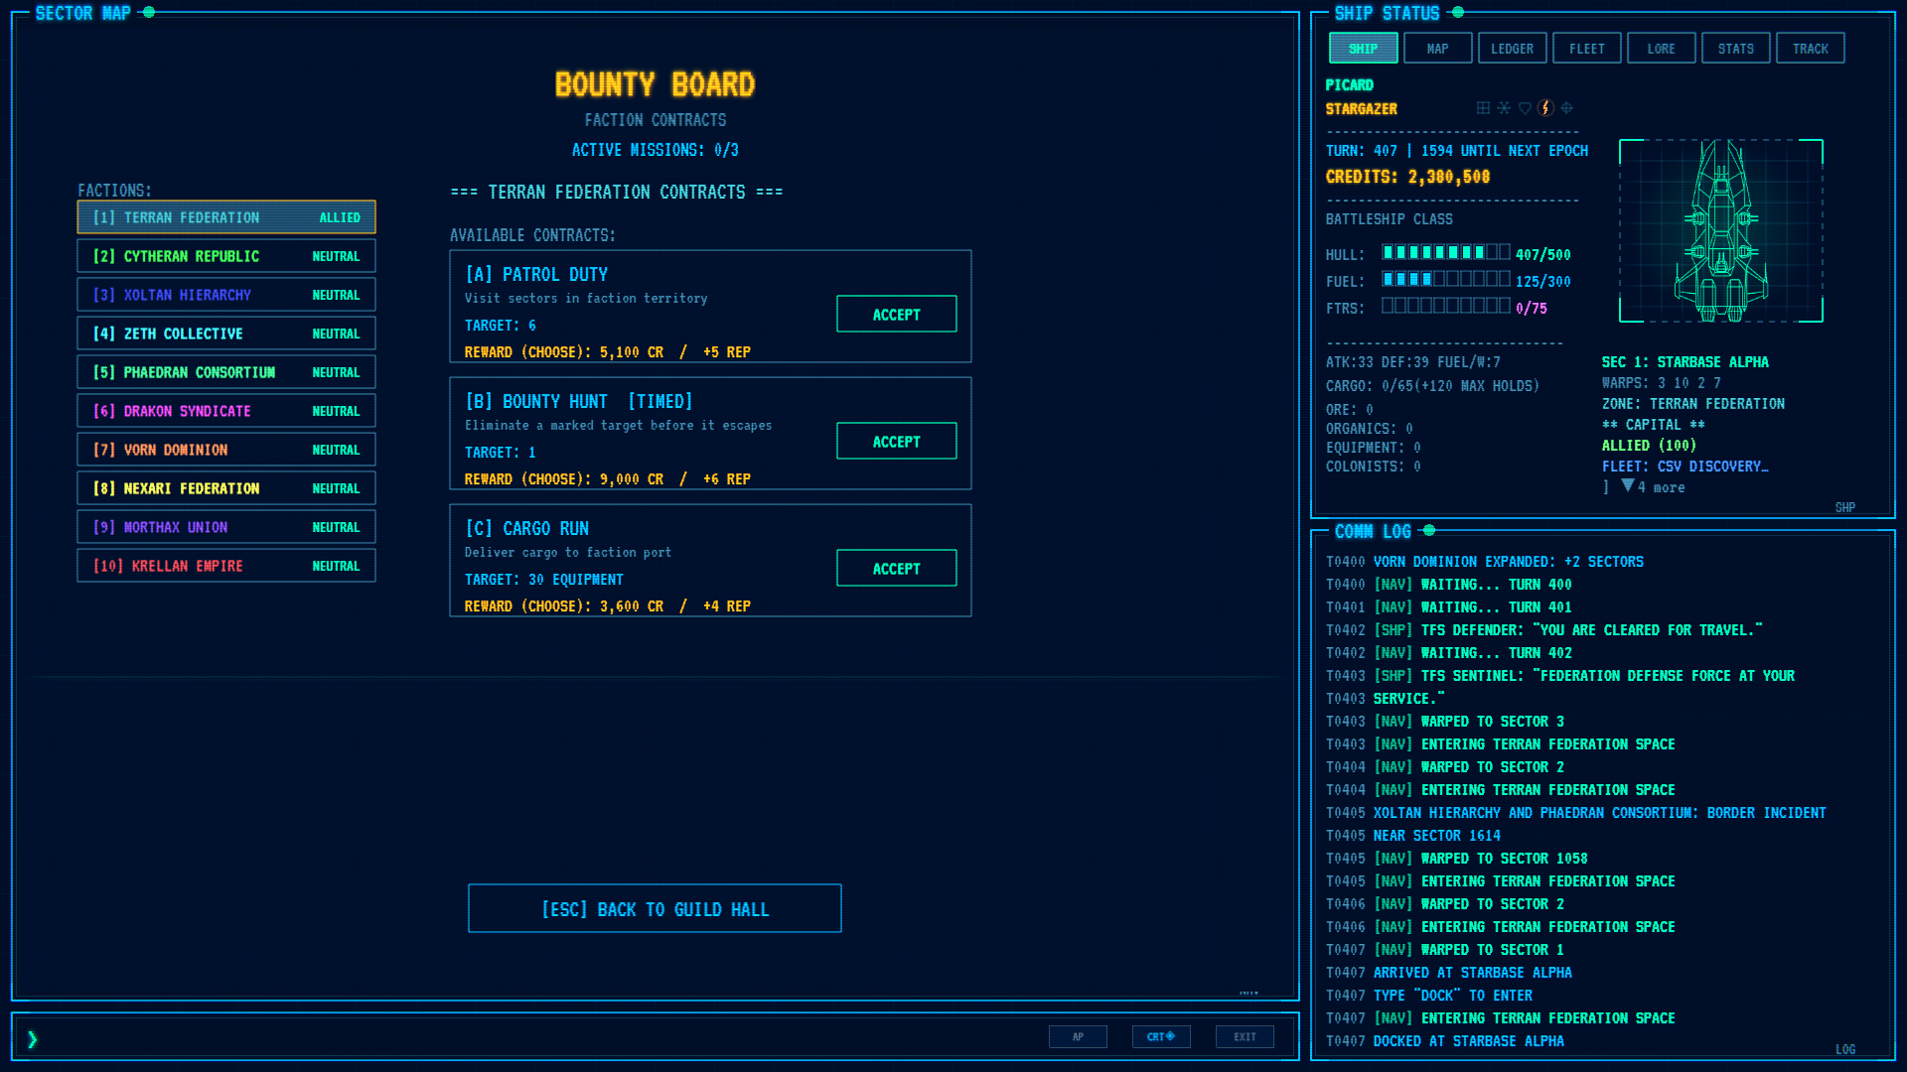The height and width of the screenshot is (1072, 1907).
Task: Open the Fleet tab
Action: pos(1586,49)
